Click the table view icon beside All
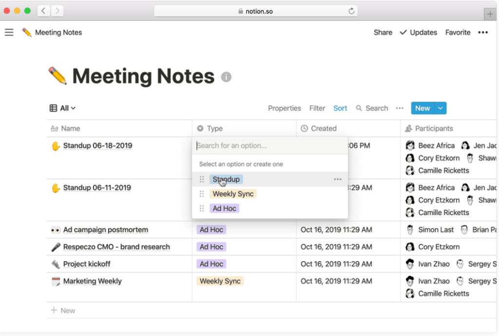Viewport: 499px width, 336px height. click(x=53, y=108)
